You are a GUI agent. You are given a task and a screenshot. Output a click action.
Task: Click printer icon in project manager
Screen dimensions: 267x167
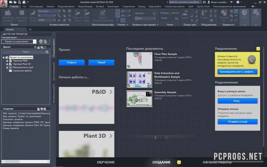coord(41,41)
